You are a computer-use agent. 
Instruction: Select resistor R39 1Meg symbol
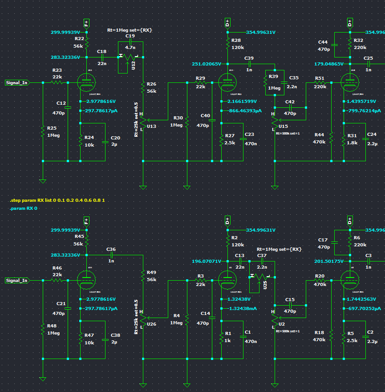click(x=266, y=82)
